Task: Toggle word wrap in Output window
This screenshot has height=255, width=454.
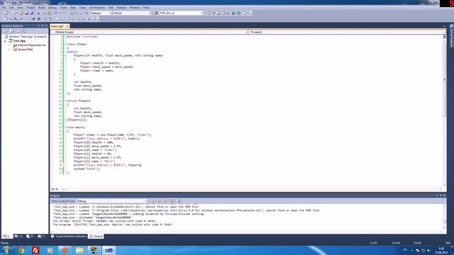Action: (x=178, y=201)
